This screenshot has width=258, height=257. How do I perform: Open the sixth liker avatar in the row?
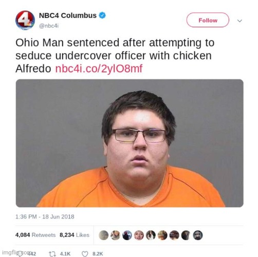162,235
